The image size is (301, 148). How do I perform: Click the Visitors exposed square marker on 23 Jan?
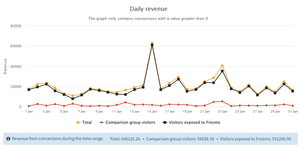point(222,71)
